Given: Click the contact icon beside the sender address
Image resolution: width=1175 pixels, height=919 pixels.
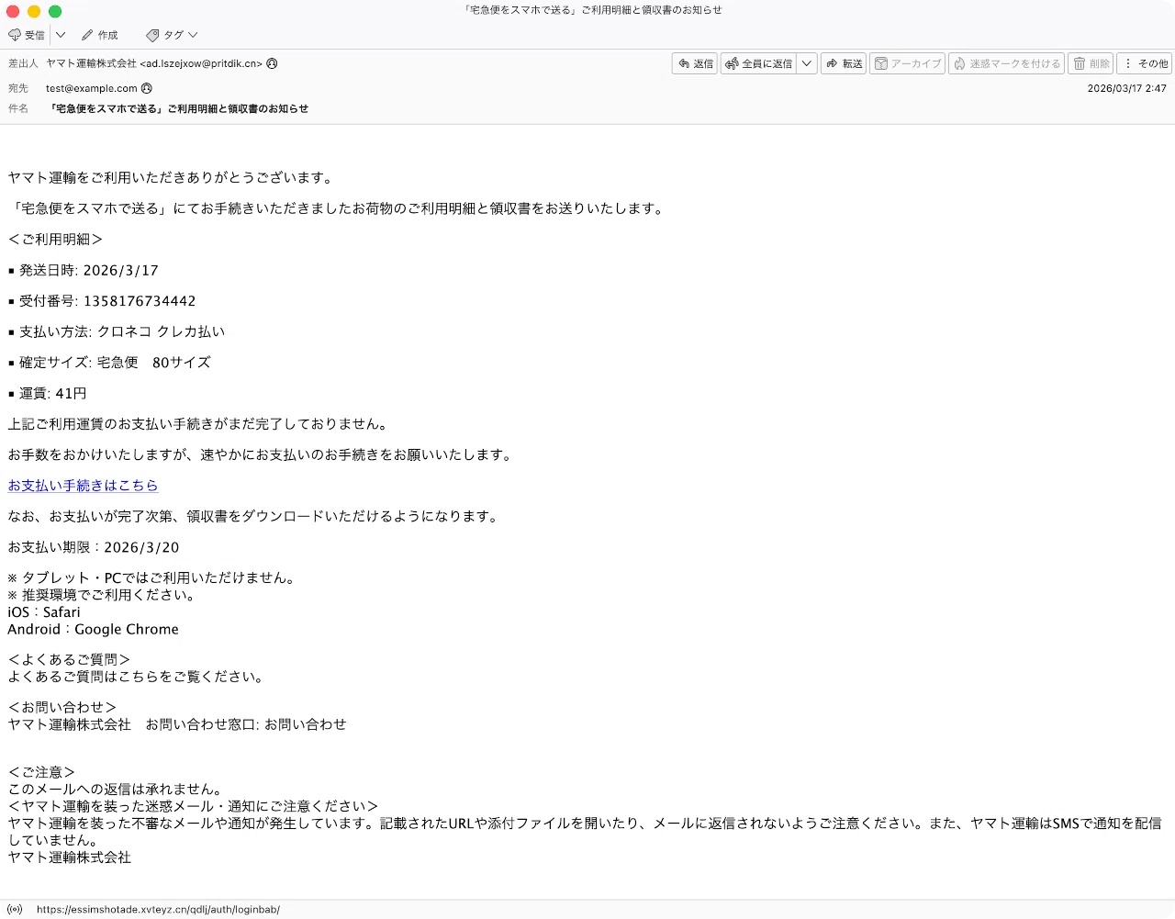Looking at the screenshot, I should [x=272, y=63].
